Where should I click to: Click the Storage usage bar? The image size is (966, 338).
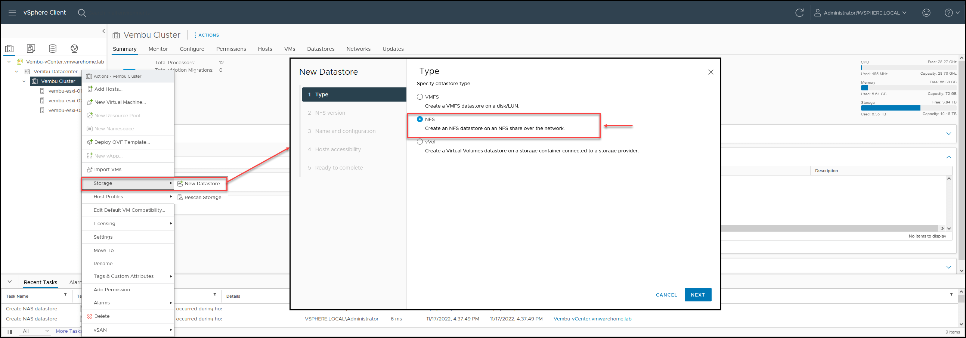[x=908, y=108]
